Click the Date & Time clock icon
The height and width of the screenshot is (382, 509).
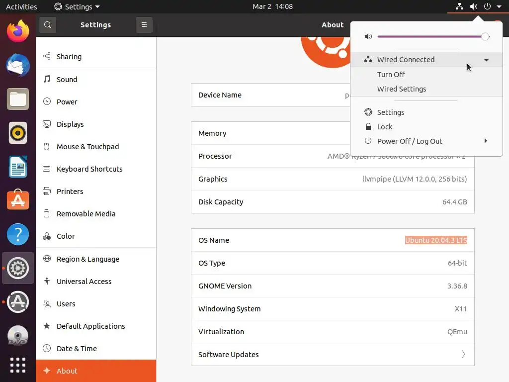47,348
